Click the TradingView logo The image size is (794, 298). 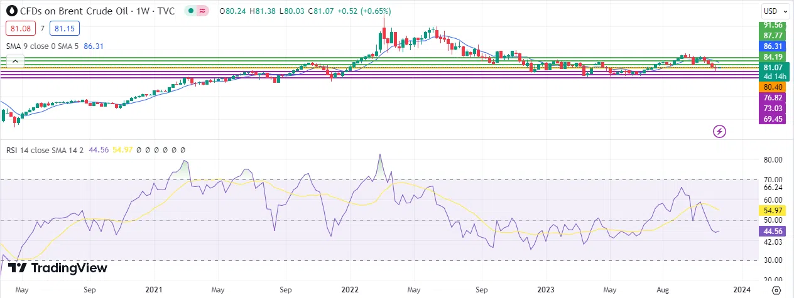(58, 268)
